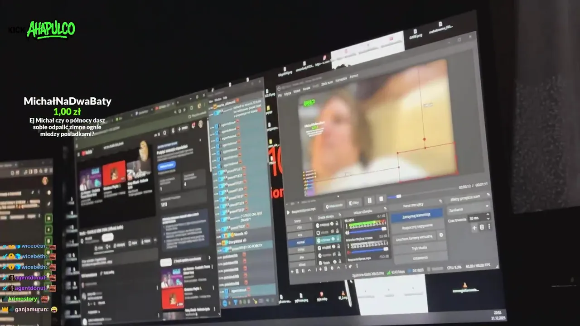580x326 pixels.
Task: Add a new scene transition with plus
Action: point(474,227)
